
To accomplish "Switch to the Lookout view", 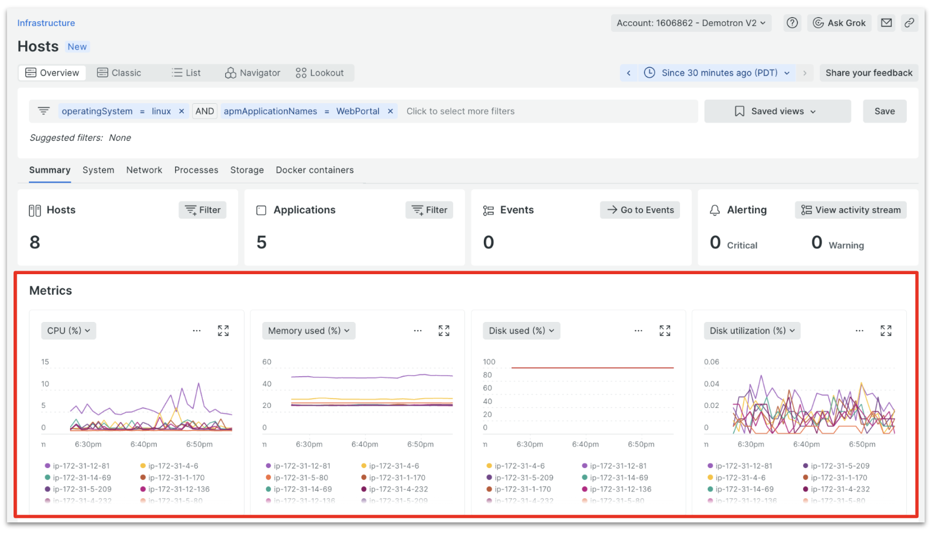I will tap(319, 73).
